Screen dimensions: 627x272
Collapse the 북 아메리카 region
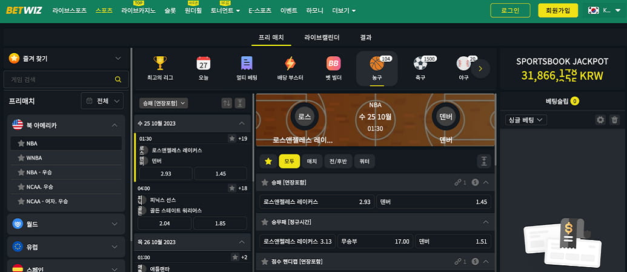(x=114, y=125)
